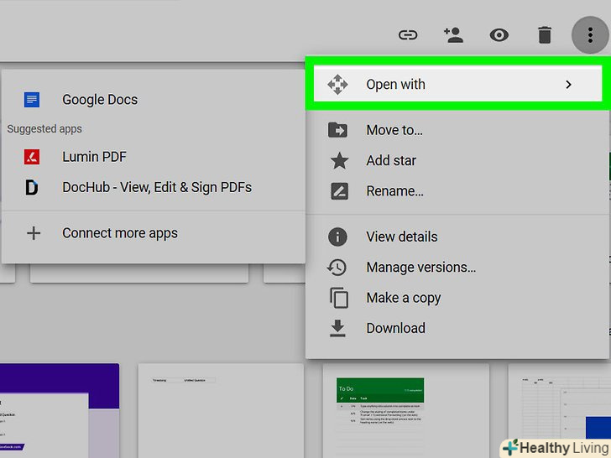Choose Make a copy
Viewport: 611px width, 458px height.
coord(457,298)
